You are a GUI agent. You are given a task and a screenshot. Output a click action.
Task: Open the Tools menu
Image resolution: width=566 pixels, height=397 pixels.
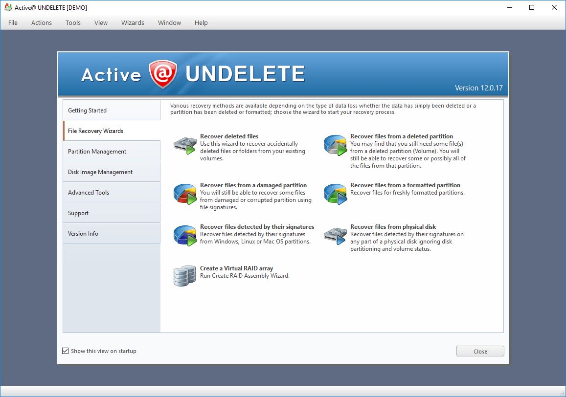coord(73,22)
